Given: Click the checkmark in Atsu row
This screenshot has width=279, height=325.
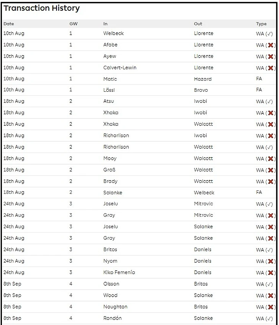Looking at the screenshot, I should [x=270, y=102].
